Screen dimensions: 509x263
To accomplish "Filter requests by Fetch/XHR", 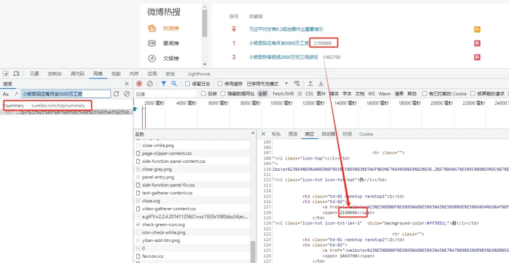I will (283, 94).
